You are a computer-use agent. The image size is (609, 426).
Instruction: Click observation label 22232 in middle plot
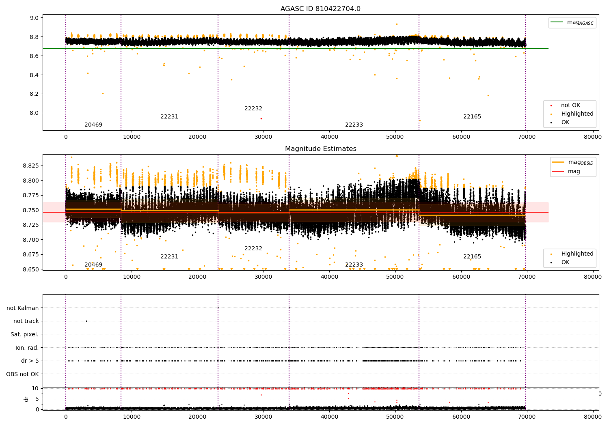pos(253,249)
